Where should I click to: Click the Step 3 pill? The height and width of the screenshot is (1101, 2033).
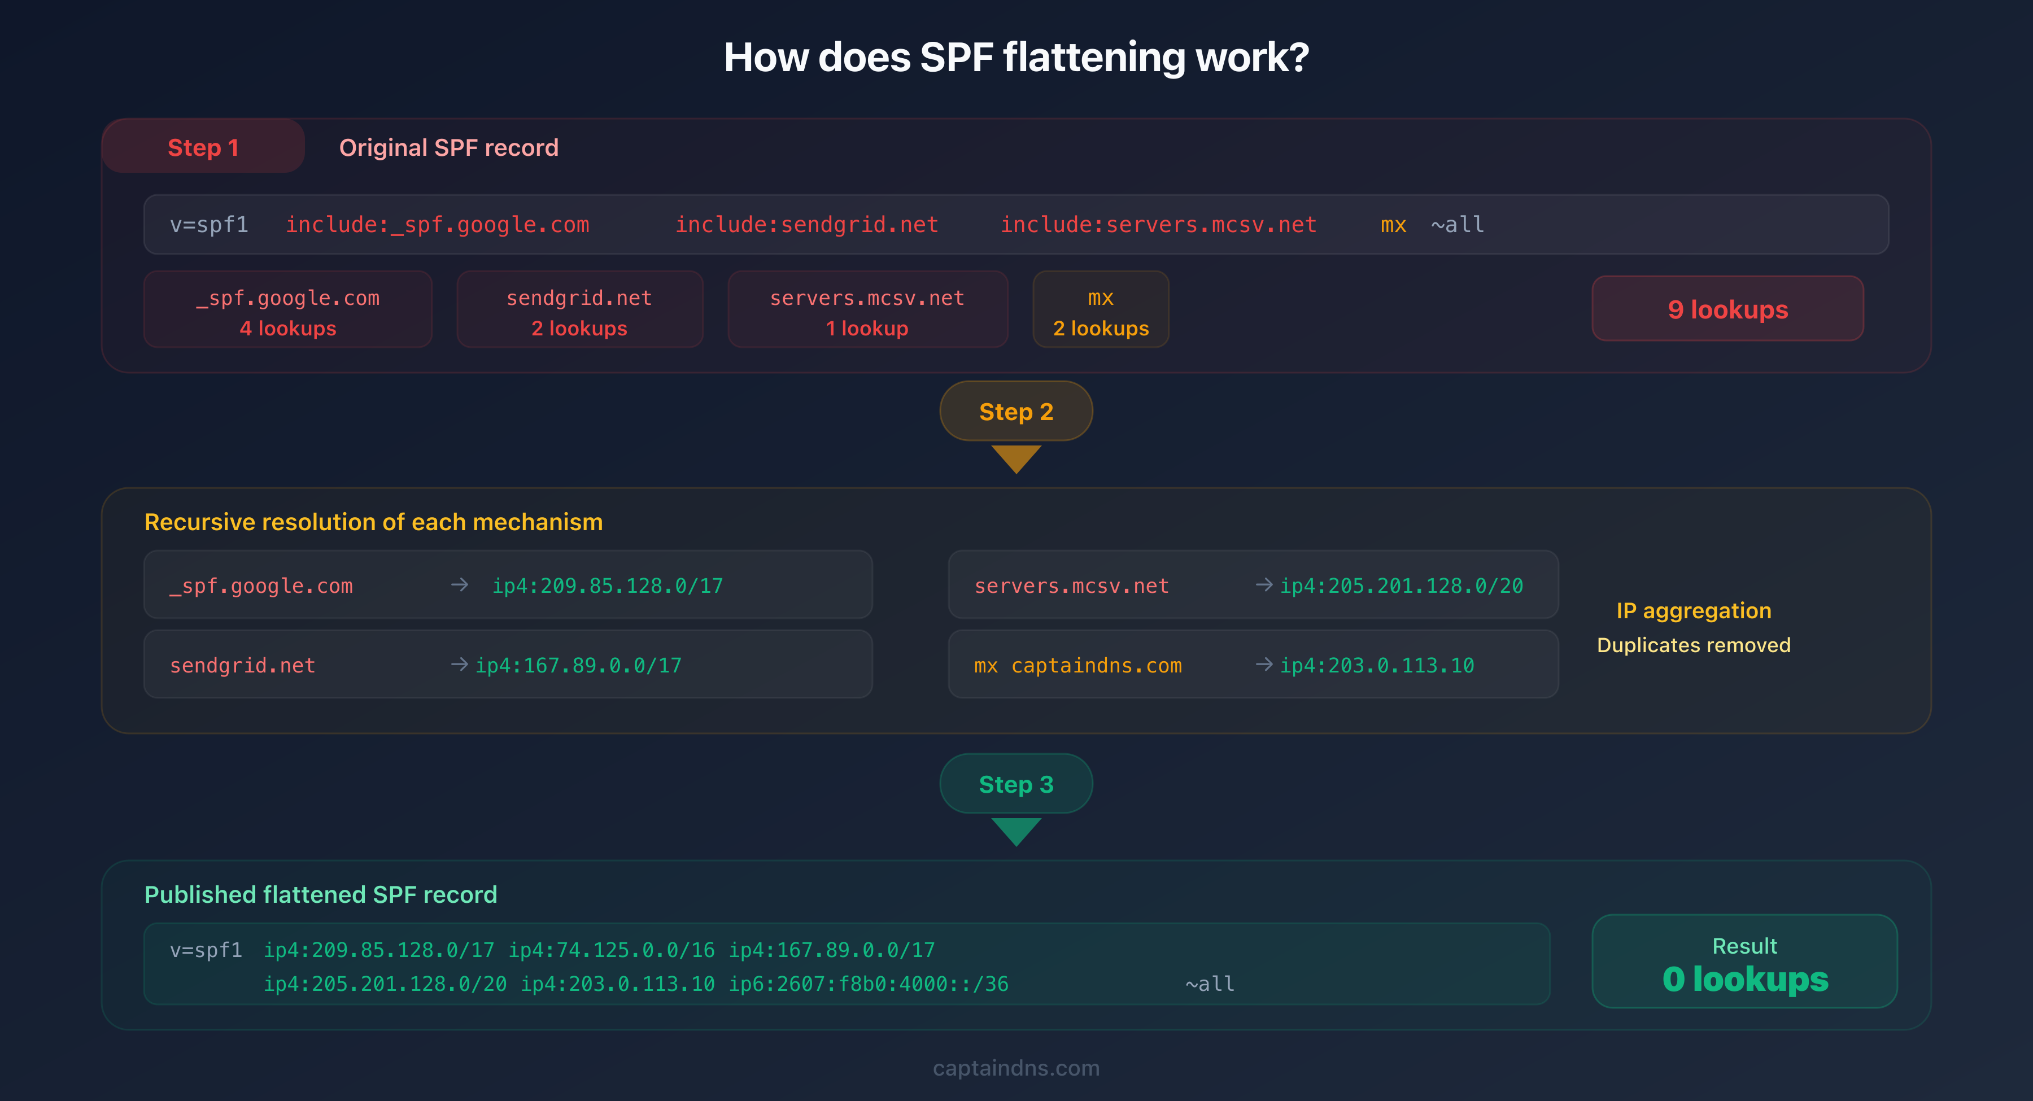coord(1016,783)
